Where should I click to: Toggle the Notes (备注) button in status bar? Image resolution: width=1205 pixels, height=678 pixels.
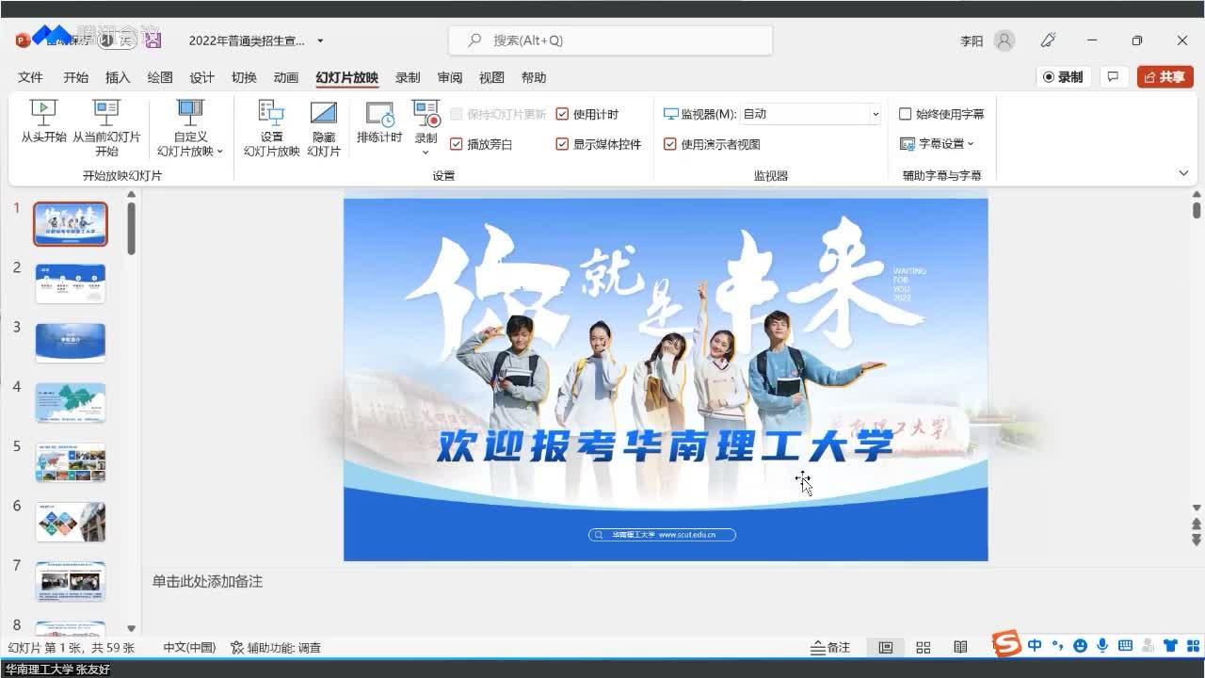coord(830,648)
